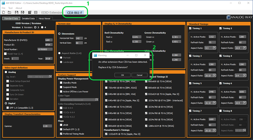Click the Save As toolbar icon

click(x=22, y=12)
